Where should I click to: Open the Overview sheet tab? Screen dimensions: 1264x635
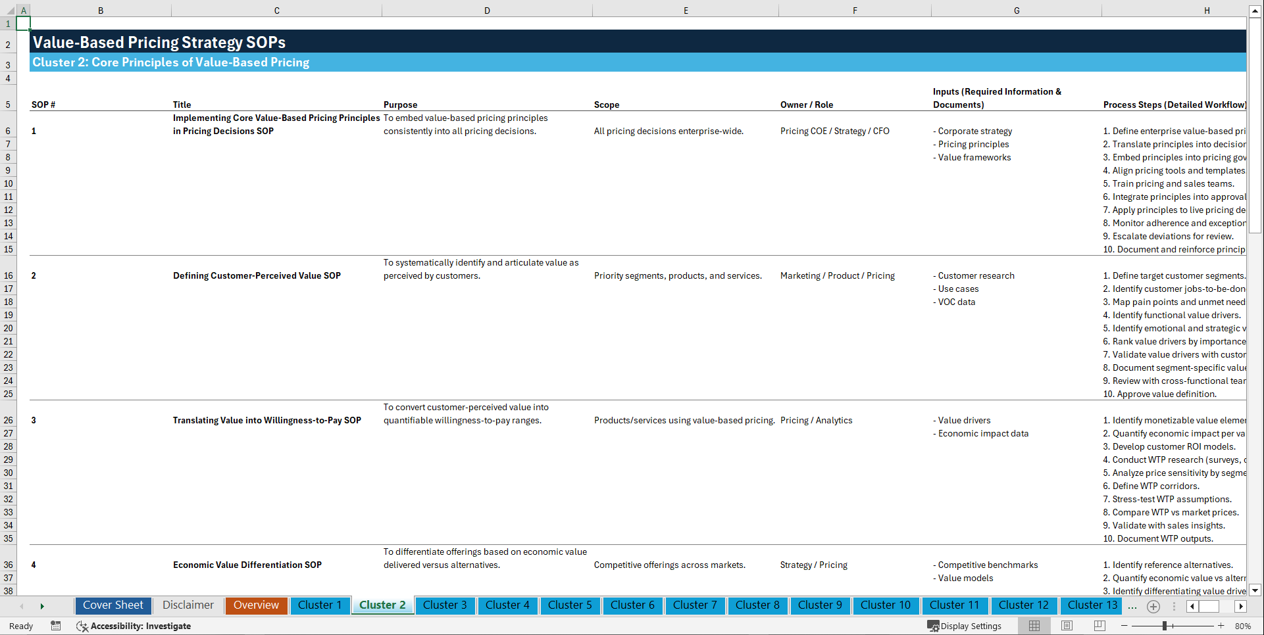[x=256, y=605]
